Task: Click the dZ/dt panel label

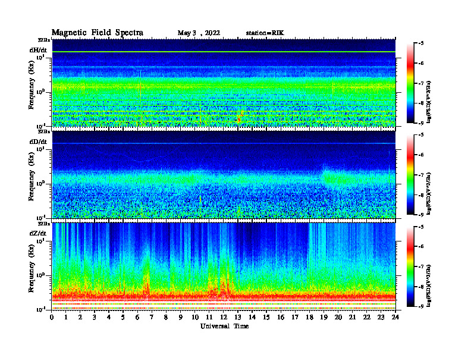Action: 38,233
